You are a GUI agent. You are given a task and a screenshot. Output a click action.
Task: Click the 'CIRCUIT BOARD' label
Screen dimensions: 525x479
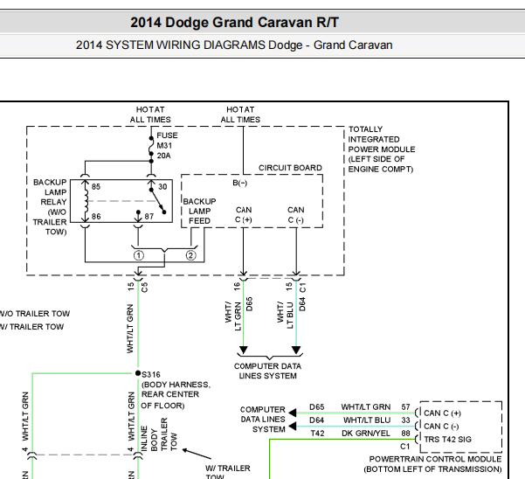(x=290, y=168)
